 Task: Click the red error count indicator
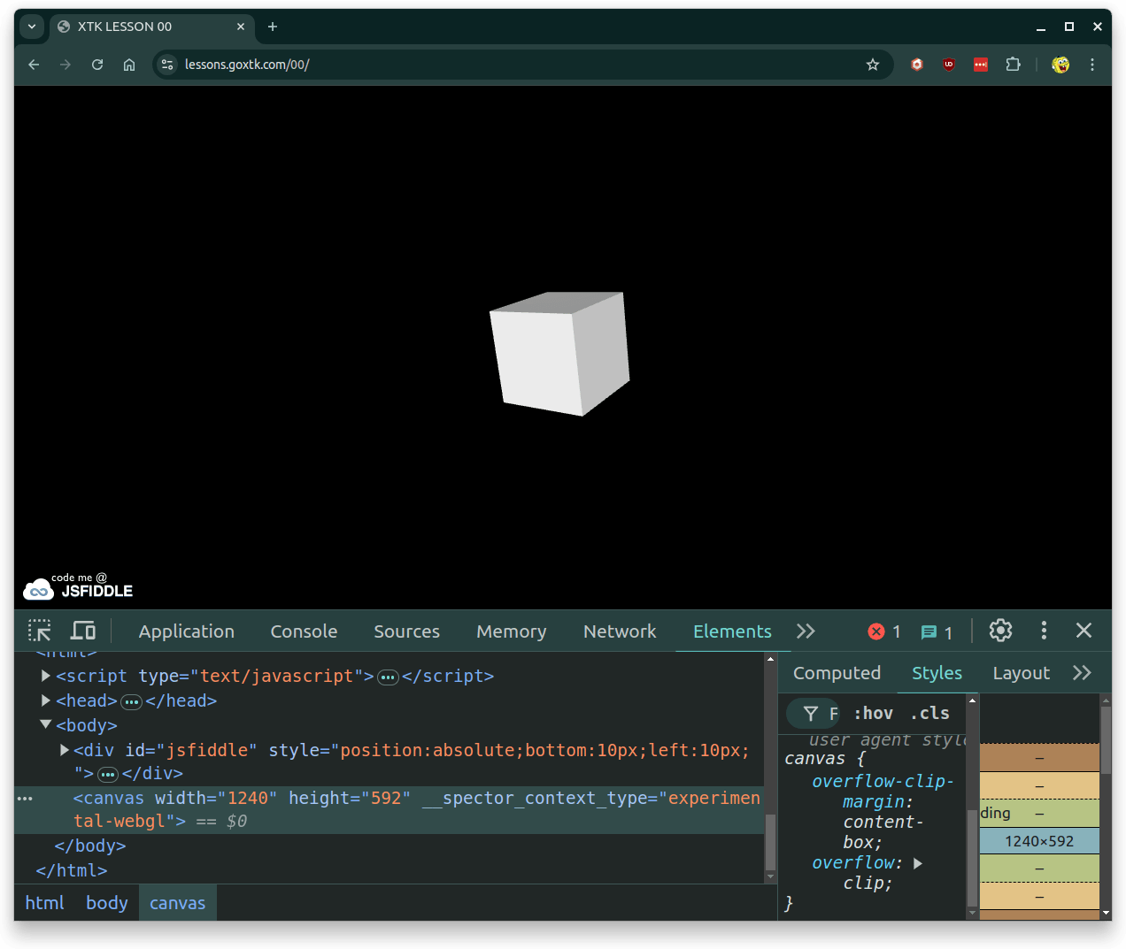click(884, 631)
